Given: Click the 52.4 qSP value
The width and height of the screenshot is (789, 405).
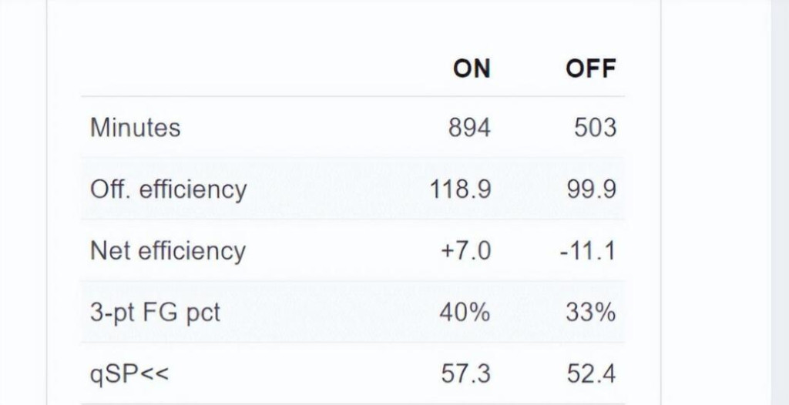Looking at the screenshot, I should coord(591,374).
